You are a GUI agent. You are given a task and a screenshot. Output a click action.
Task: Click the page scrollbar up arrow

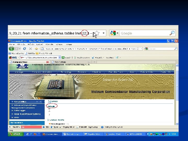tap(177, 65)
